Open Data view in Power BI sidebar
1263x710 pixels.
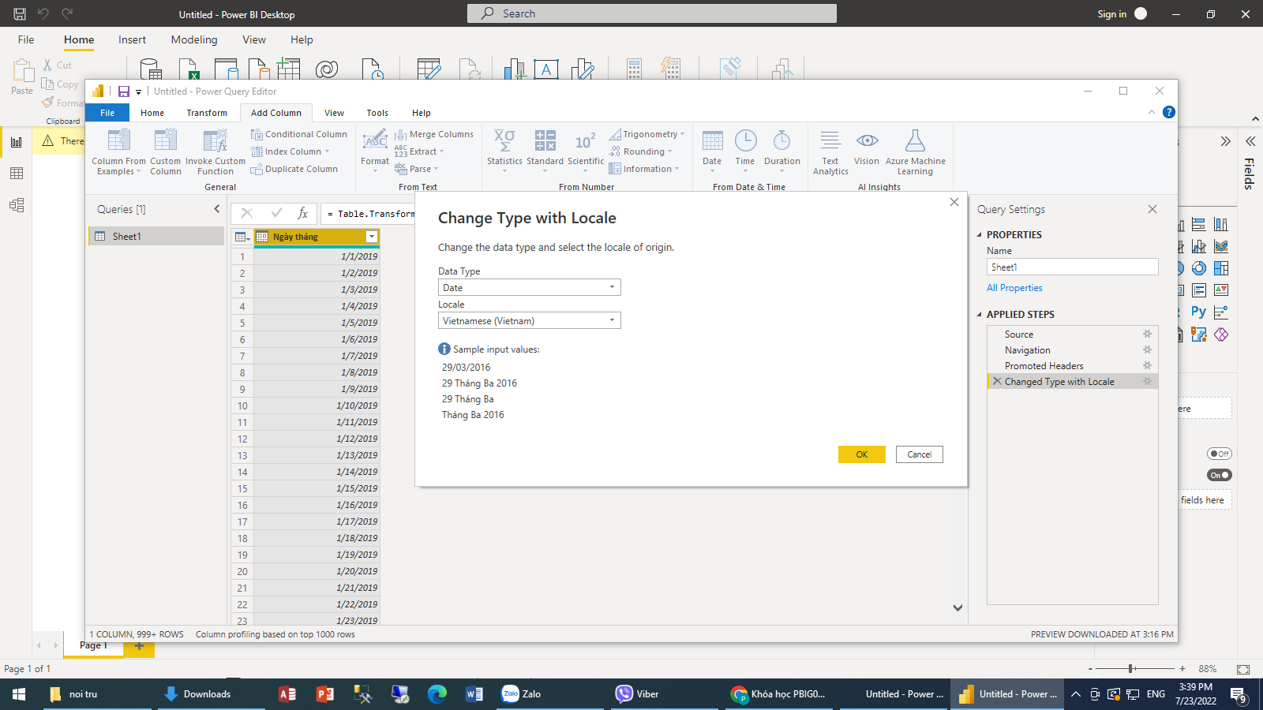(x=17, y=174)
